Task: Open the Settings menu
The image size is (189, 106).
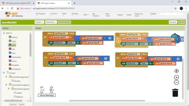Action: click(x=75, y=14)
